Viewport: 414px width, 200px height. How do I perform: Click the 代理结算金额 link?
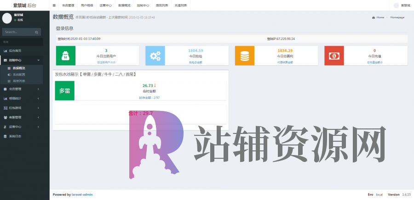pyautogui.click(x=285, y=63)
